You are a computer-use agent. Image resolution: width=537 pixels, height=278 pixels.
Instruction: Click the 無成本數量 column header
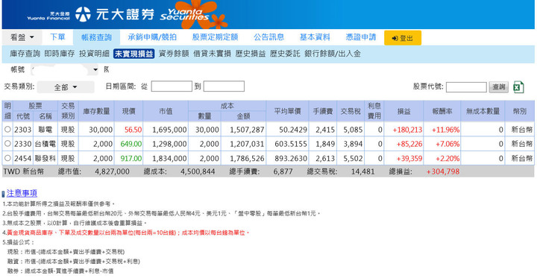point(483,111)
